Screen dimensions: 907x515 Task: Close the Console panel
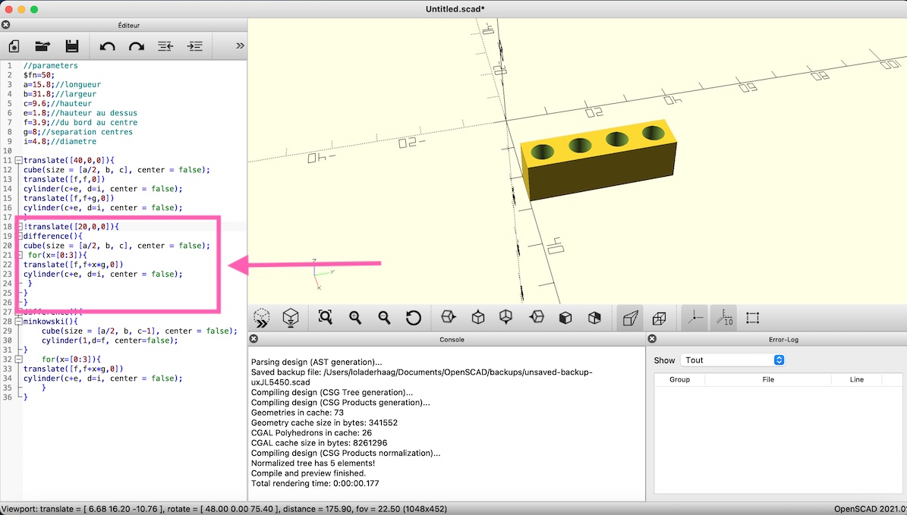tap(254, 339)
